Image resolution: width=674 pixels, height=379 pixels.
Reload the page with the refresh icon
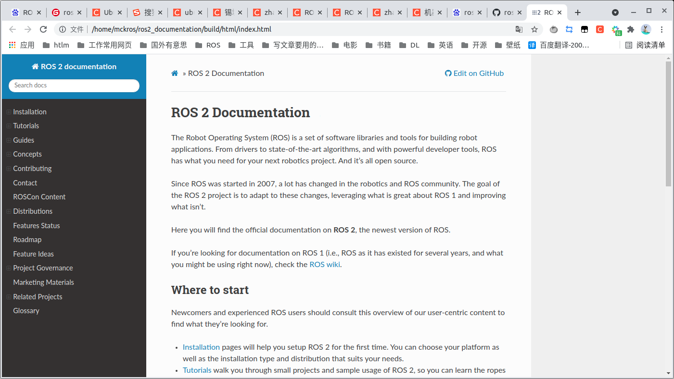43,29
